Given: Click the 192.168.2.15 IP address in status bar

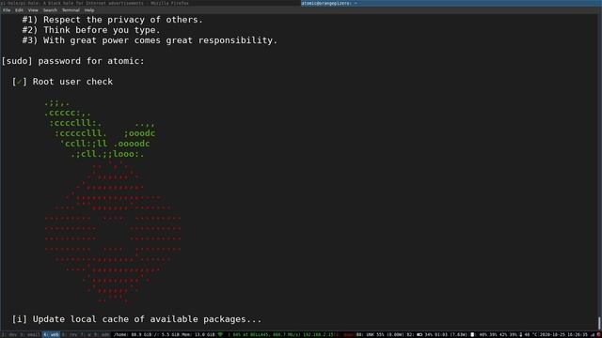Looking at the screenshot, I should pyautogui.click(x=318, y=334).
